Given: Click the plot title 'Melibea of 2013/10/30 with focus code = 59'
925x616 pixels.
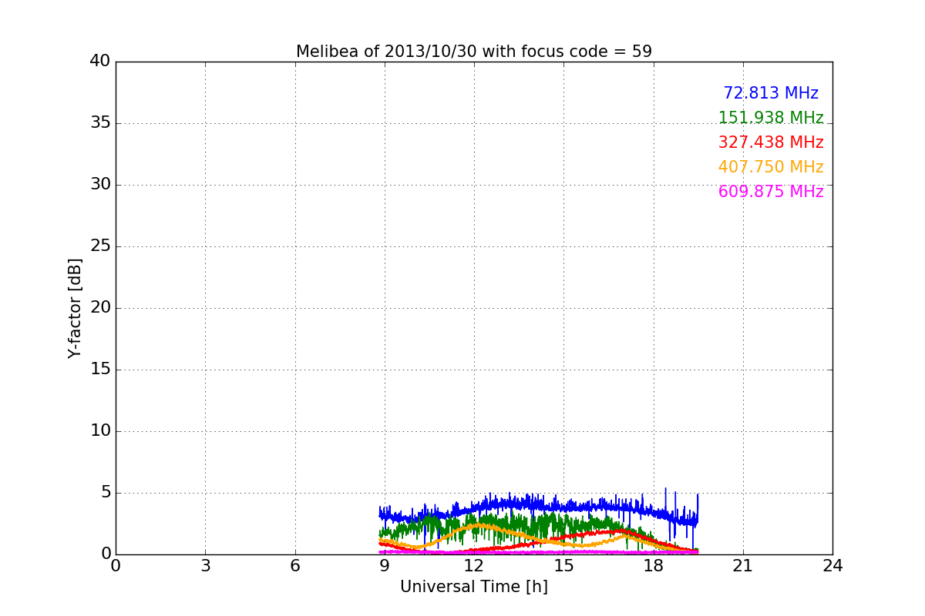Looking at the screenshot, I should tap(474, 52).
